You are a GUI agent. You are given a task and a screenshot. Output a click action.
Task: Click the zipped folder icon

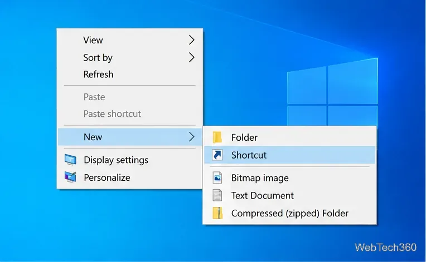217,213
